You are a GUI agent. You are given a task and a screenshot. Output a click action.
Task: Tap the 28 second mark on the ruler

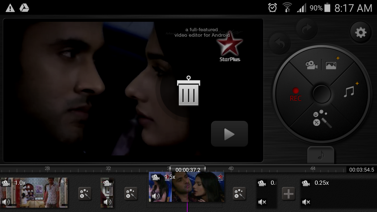click(x=47, y=169)
